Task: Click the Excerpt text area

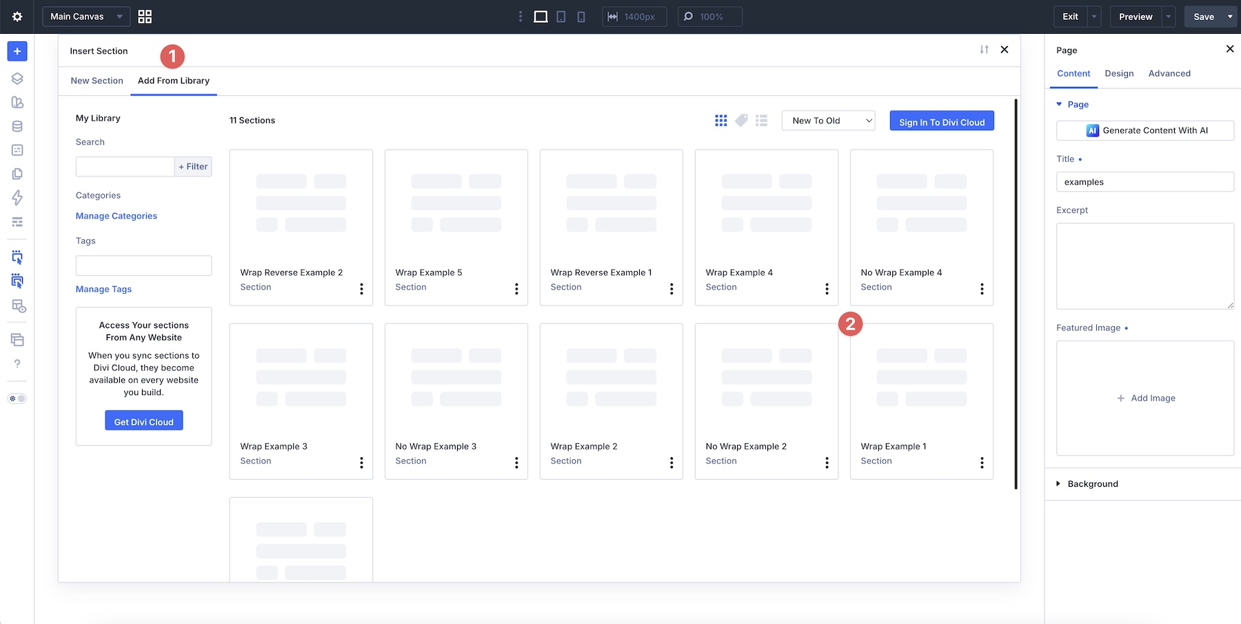Action: coord(1145,265)
